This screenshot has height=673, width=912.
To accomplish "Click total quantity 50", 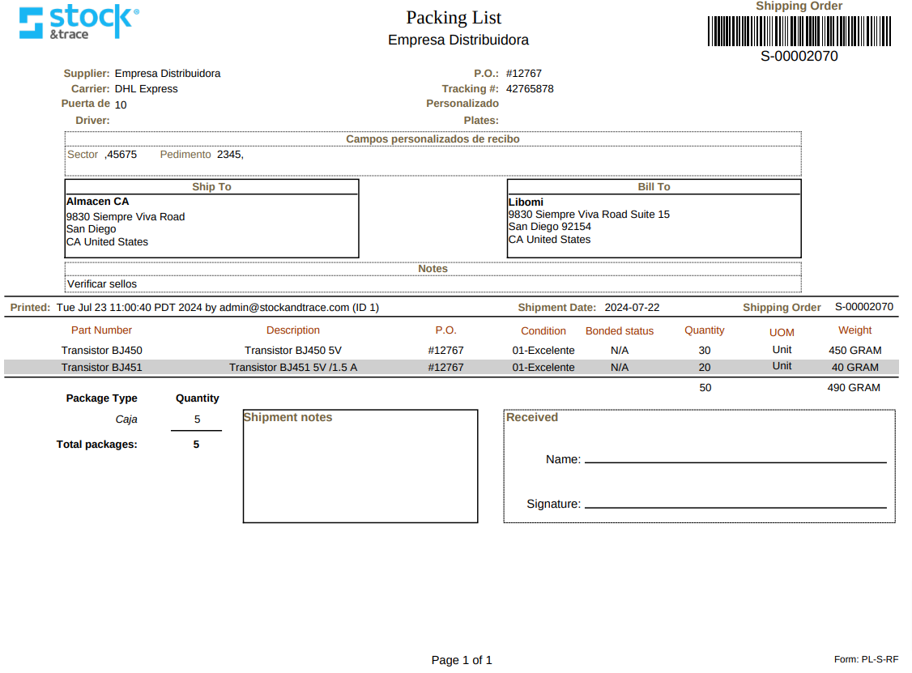I will click(x=705, y=388).
